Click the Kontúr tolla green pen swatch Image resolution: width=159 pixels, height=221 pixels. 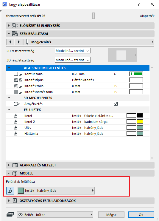click(136, 74)
